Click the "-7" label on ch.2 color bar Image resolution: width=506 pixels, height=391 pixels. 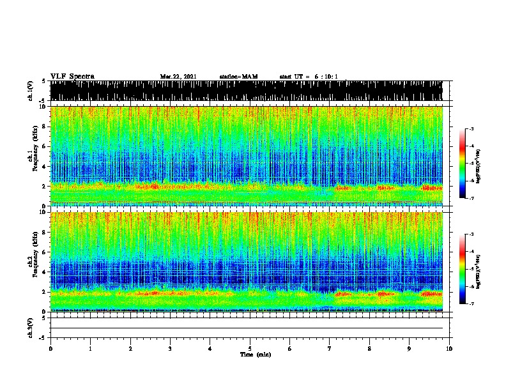tap(471, 303)
